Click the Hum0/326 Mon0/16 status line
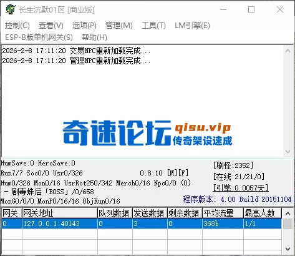This screenshot has height=256, width=295. [95, 183]
